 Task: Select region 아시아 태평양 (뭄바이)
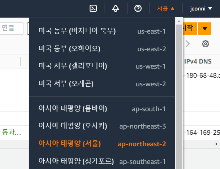point(102,109)
